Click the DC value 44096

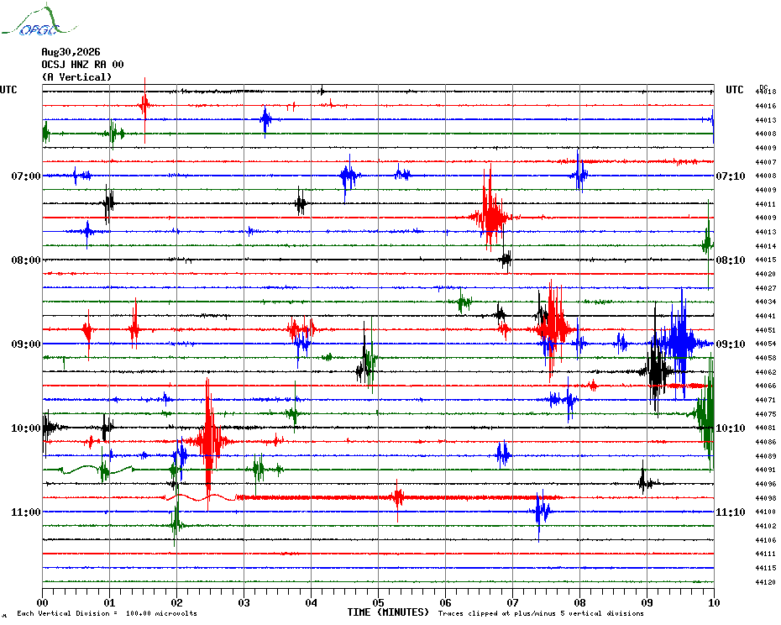[766, 484]
